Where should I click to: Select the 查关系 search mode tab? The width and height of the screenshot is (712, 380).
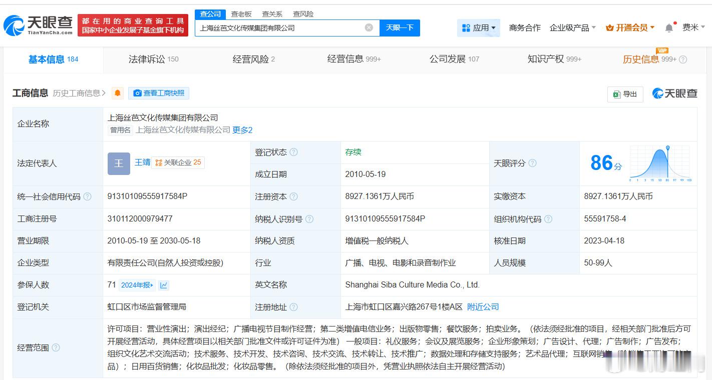[272, 14]
